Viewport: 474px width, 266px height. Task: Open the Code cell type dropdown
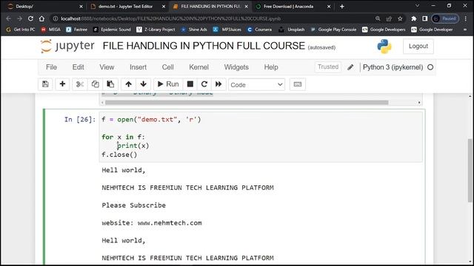pyautogui.click(x=257, y=85)
